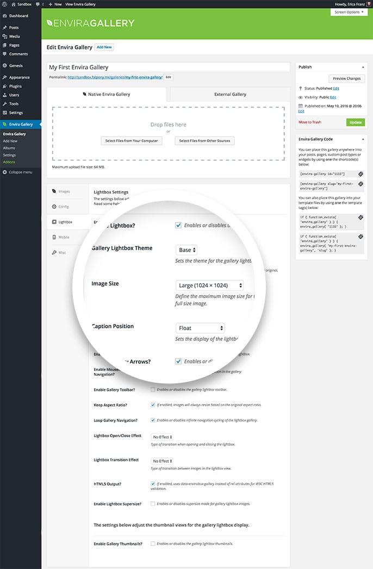Toggle the Arrows enable checkbox

click(178, 362)
